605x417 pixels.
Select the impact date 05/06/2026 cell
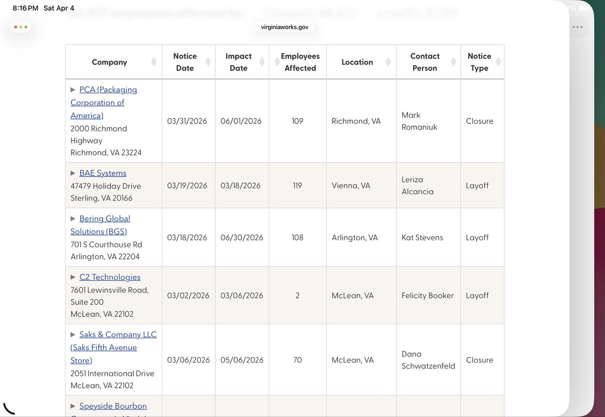click(242, 360)
